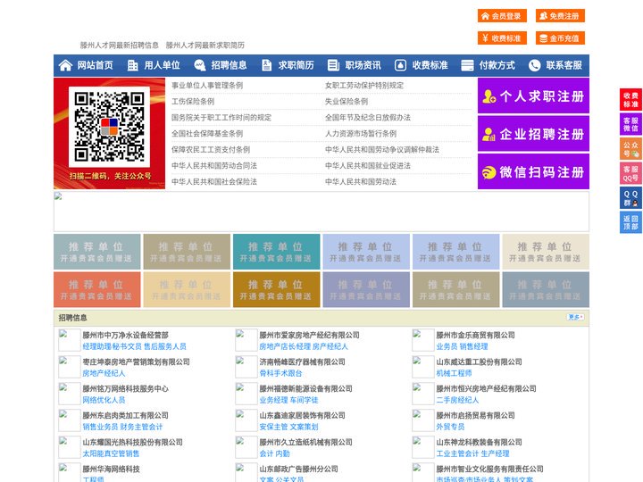643x482 pixels.
Task: Click 济南杨峰医疗器械有限公司 logo thumbnail
Action: point(246,367)
